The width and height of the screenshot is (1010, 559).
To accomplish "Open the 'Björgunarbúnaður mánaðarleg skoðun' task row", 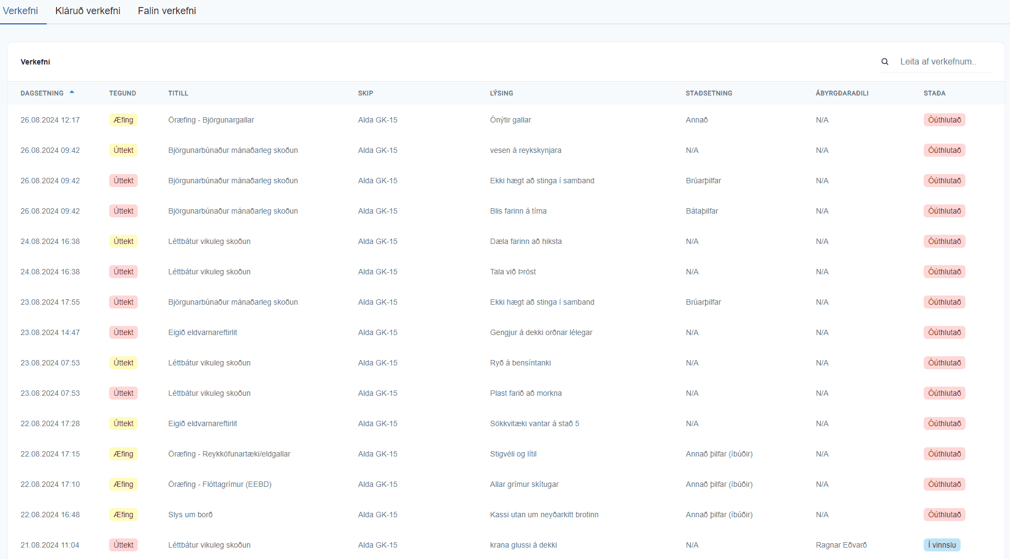I will pyautogui.click(x=233, y=150).
